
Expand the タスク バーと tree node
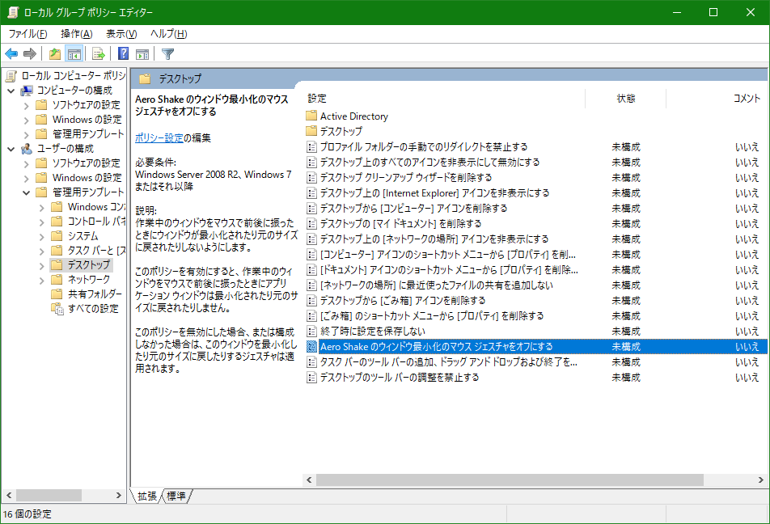42,251
